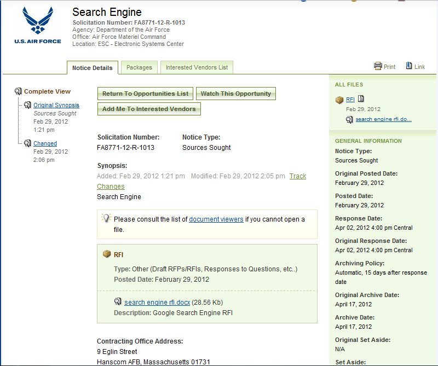
Task: Click the U.S. Air Force logo
Action: pos(38,25)
